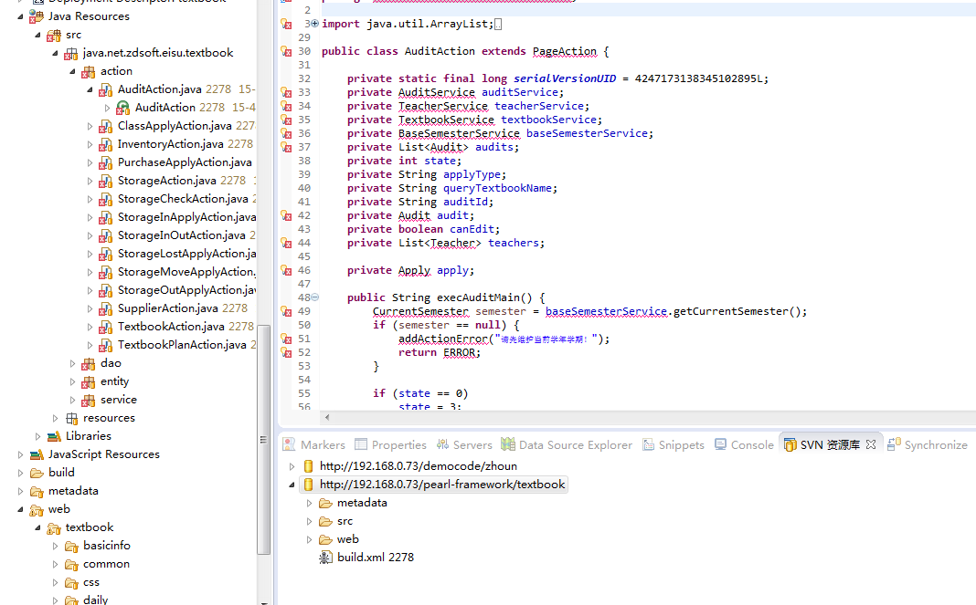The image size is (976, 605).
Task: Expand the ClassApplyAction.java node
Action: tap(90, 126)
